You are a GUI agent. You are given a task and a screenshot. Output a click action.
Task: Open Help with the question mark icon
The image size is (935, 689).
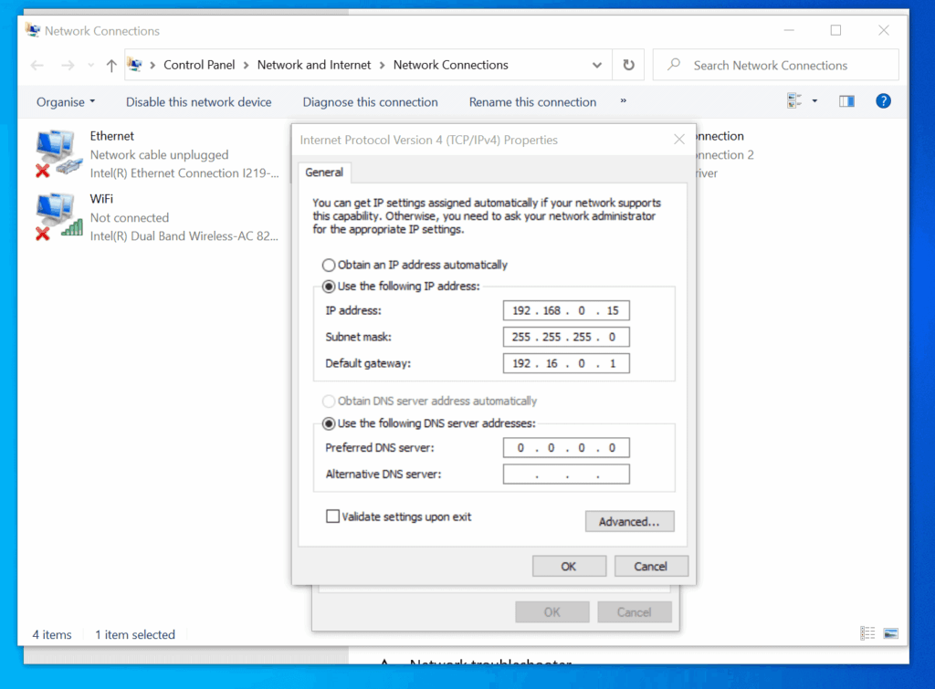[883, 101]
